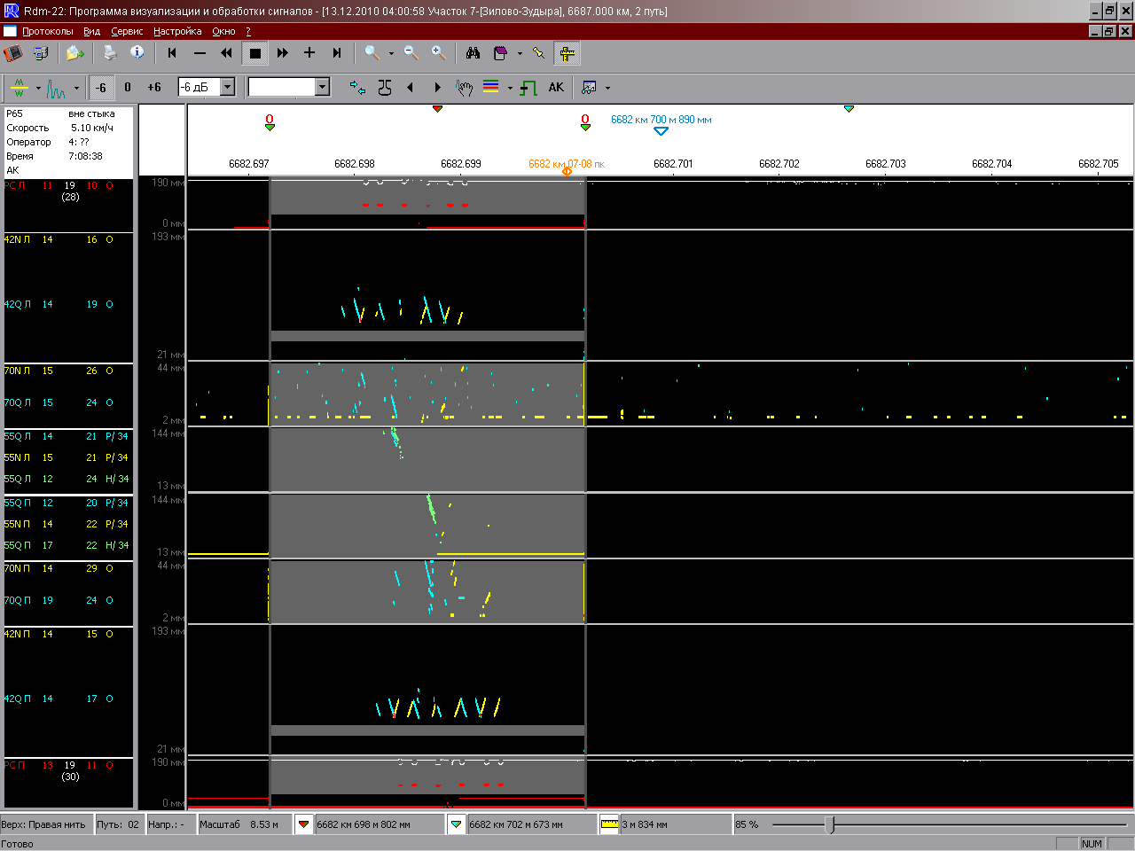Screen dimensions: 1135x851
Task: Open the empty combo box dropdown
Action: tap(323, 87)
